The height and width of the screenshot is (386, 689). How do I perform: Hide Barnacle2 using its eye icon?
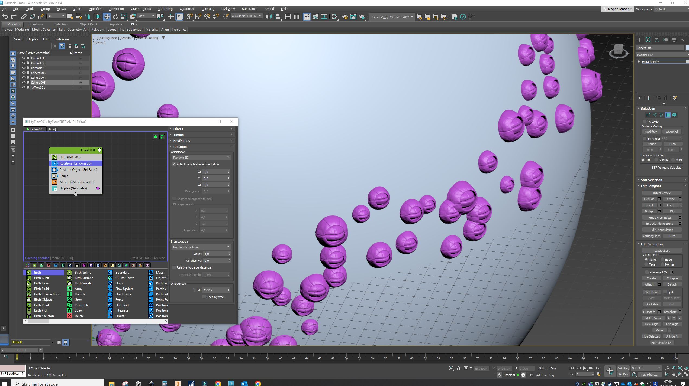(24, 63)
